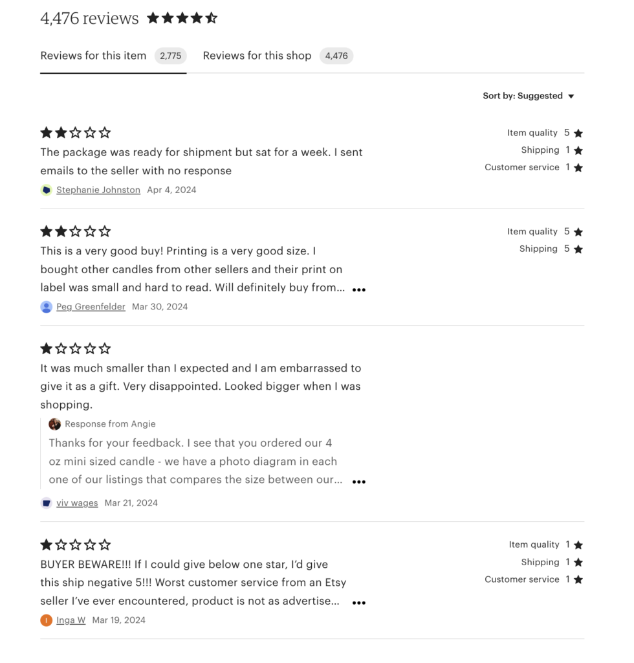
Task: Click the half star in the overall rating
Action: point(212,18)
